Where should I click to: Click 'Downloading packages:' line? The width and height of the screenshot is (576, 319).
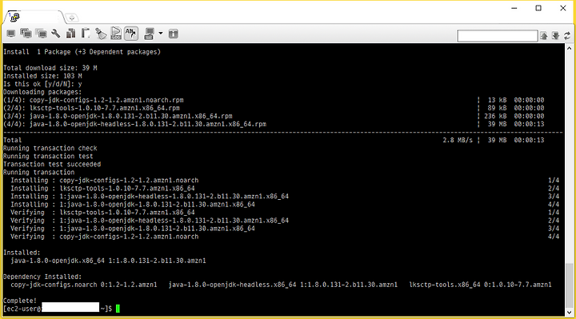(42, 92)
